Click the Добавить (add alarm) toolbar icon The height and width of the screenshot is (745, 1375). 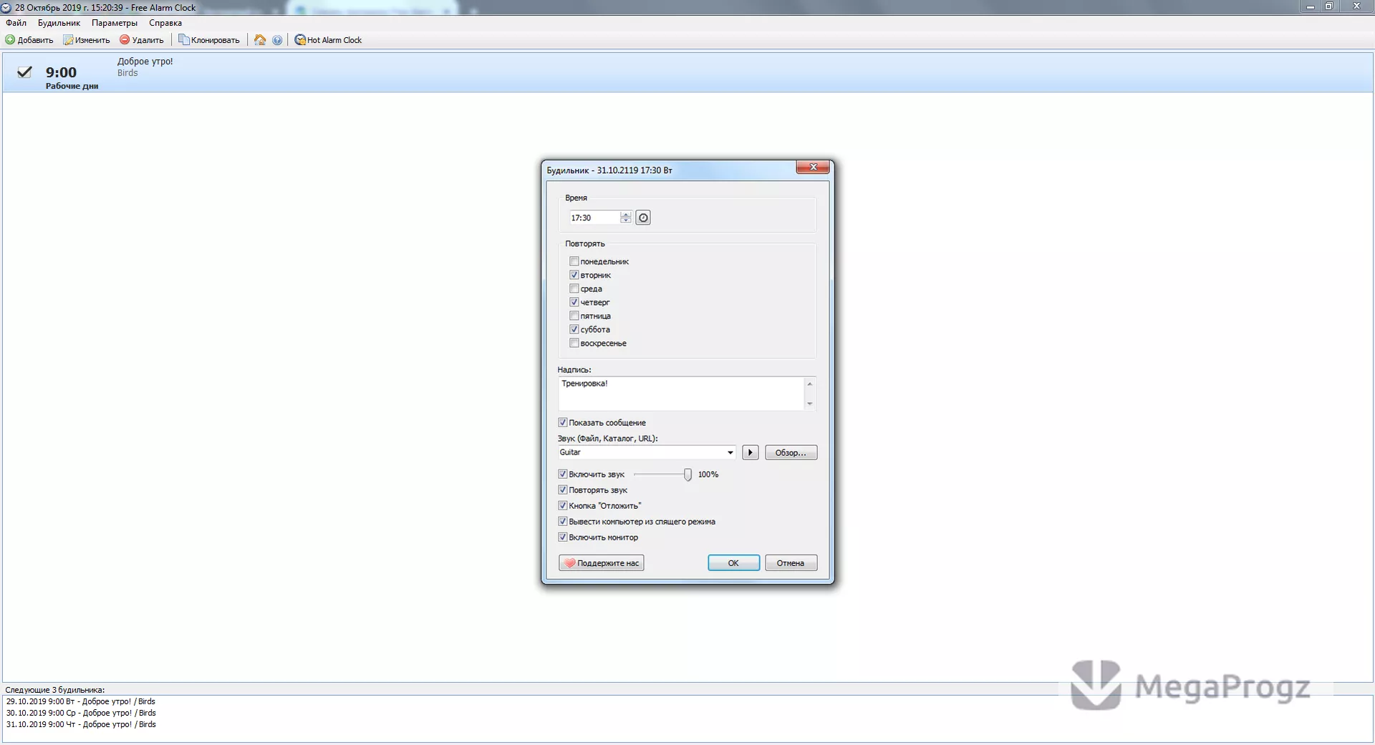coord(10,40)
